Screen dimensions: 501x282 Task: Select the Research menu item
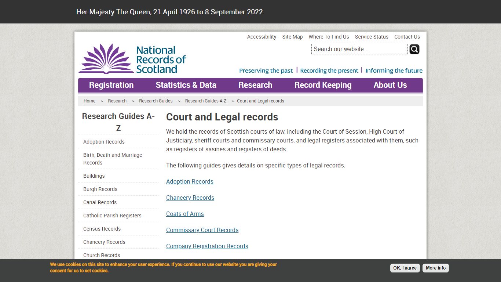pyautogui.click(x=255, y=85)
